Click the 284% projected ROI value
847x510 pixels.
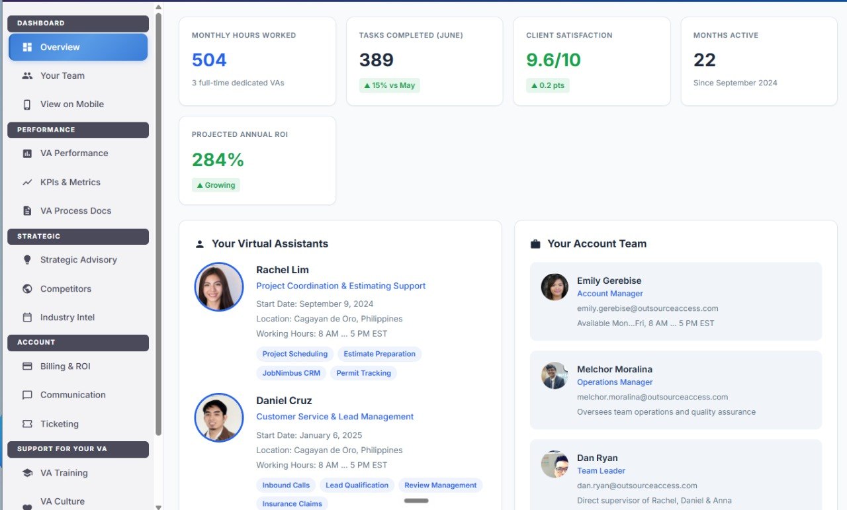(218, 159)
